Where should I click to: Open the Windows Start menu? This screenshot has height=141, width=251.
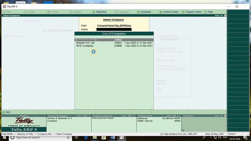pyautogui.click(x=4, y=138)
